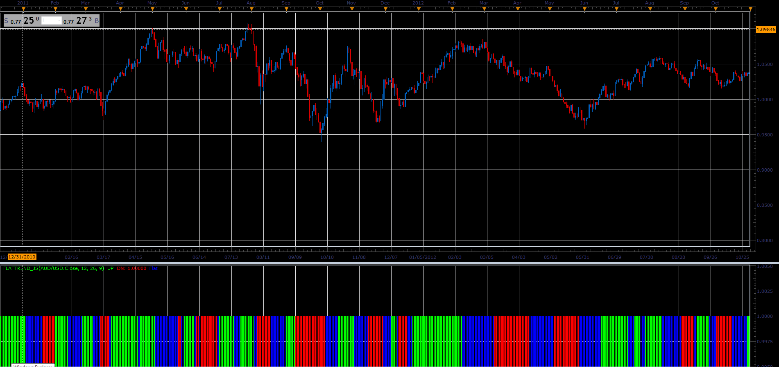Click the 10/10 date label on the time axis
779x367 pixels.
pos(327,257)
